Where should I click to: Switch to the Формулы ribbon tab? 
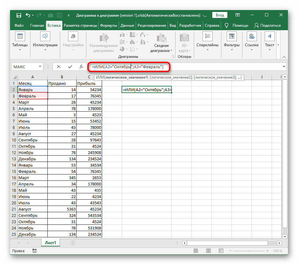(109, 25)
